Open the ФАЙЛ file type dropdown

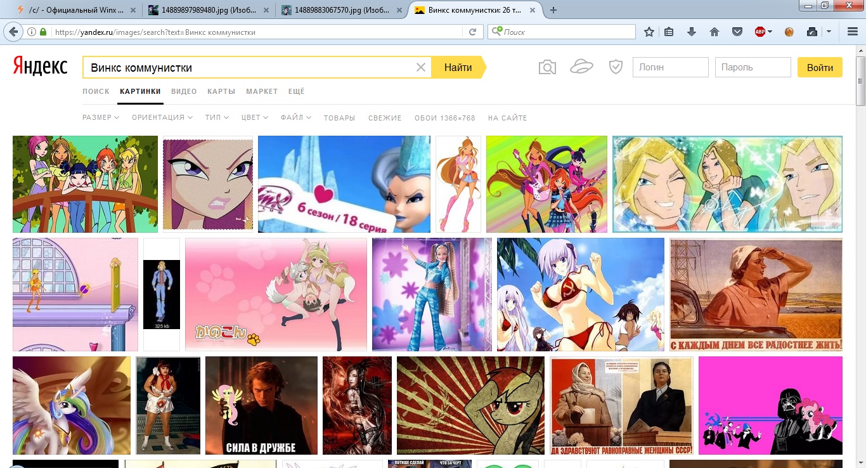tap(295, 118)
